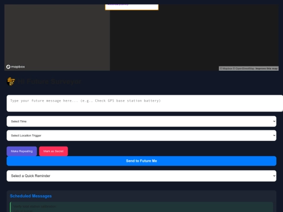Toggle the Make Repeating button
The width and height of the screenshot is (283, 212).
click(21, 151)
